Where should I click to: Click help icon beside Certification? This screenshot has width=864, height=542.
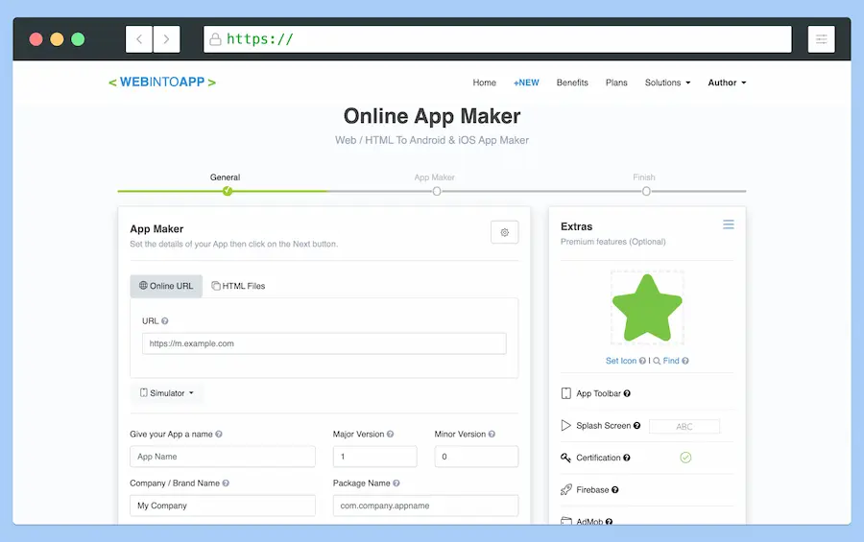tap(627, 458)
